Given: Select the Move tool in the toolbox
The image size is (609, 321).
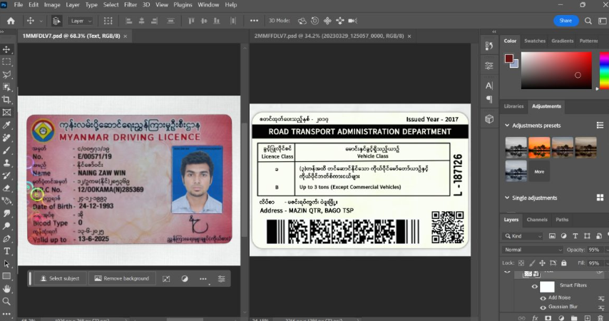Looking at the screenshot, I should click(6, 49).
